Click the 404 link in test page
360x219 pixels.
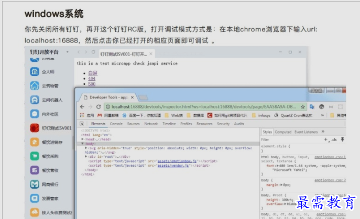(x=92, y=78)
